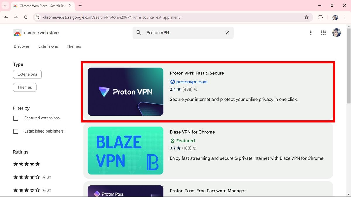Click the Chrome Web Store logo
This screenshot has width=351, height=197.
18,33
